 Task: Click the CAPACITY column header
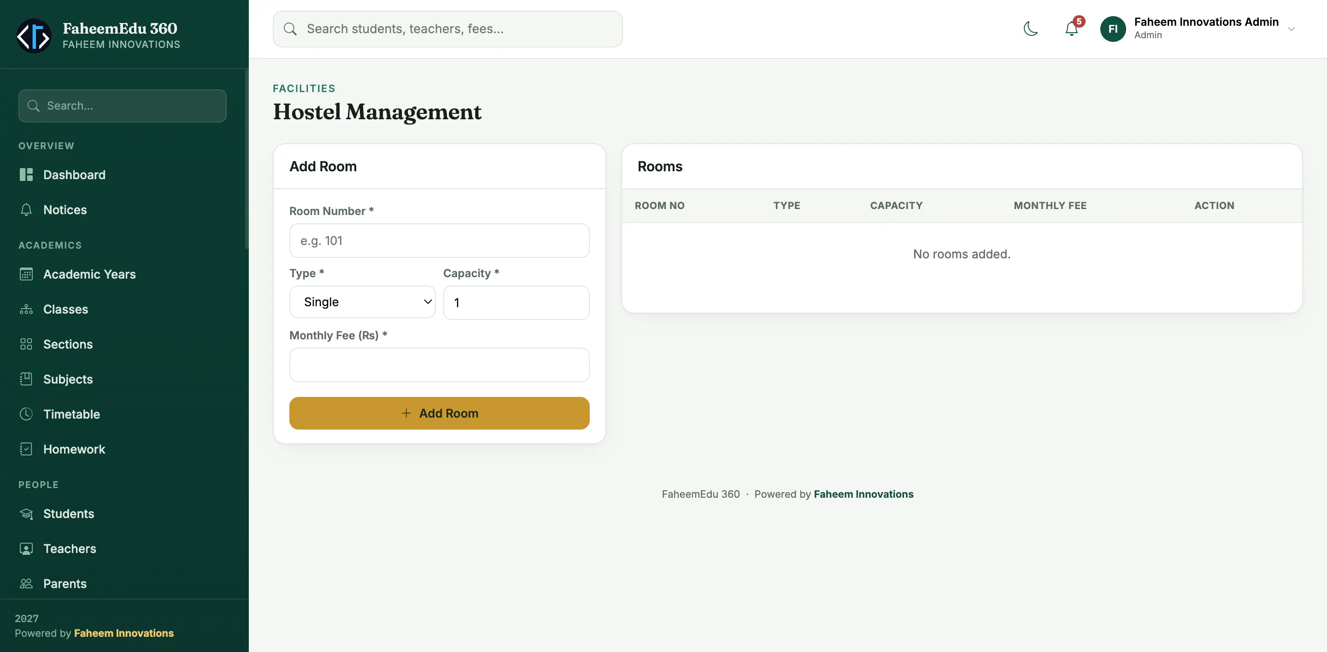[x=896, y=206]
